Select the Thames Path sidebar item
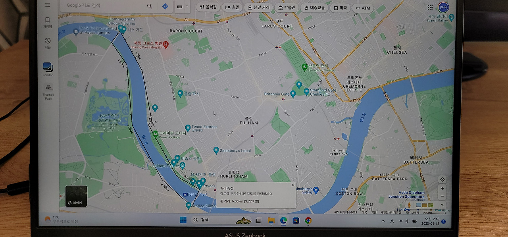Screen dimensions: 508x237 click(x=48, y=91)
